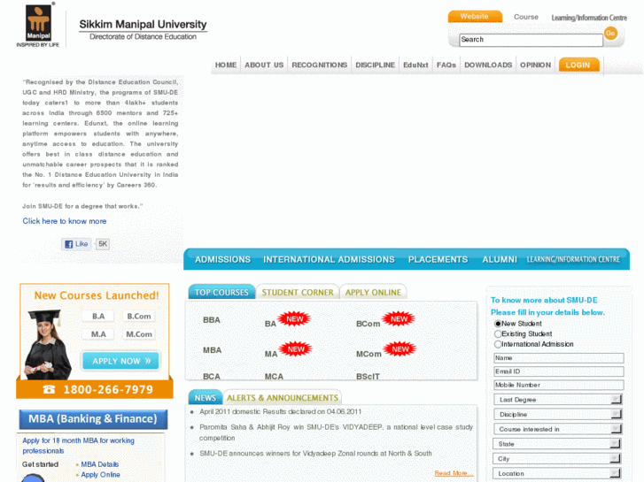This screenshot has height=482, width=644.
Task: Open the RECOGNITIONS menu item
Action: pos(320,65)
